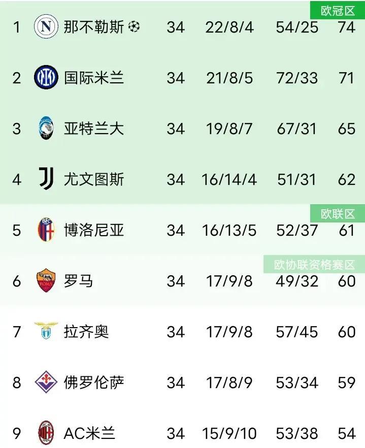Click the 欧协联资格赛区 zone label

pyautogui.click(x=314, y=265)
